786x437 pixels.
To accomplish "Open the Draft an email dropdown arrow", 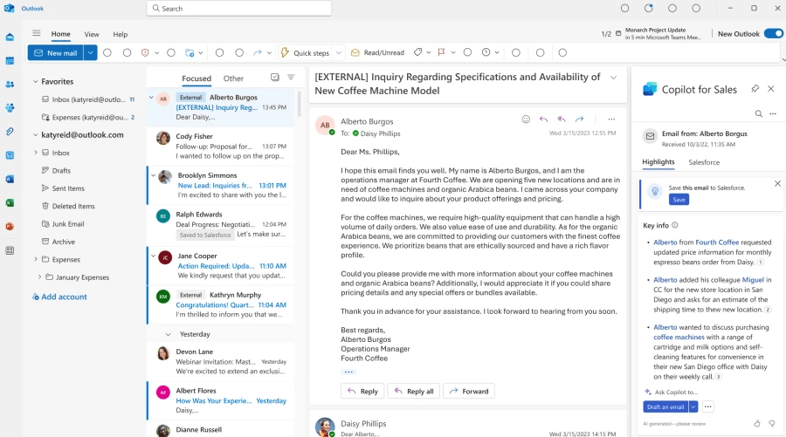I will point(693,406).
